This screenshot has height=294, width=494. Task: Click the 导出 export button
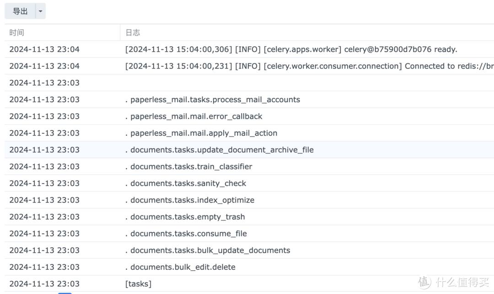pos(20,11)
